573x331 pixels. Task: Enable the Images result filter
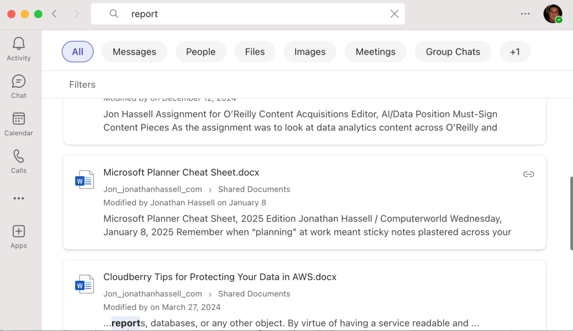[x=310, y=51]
